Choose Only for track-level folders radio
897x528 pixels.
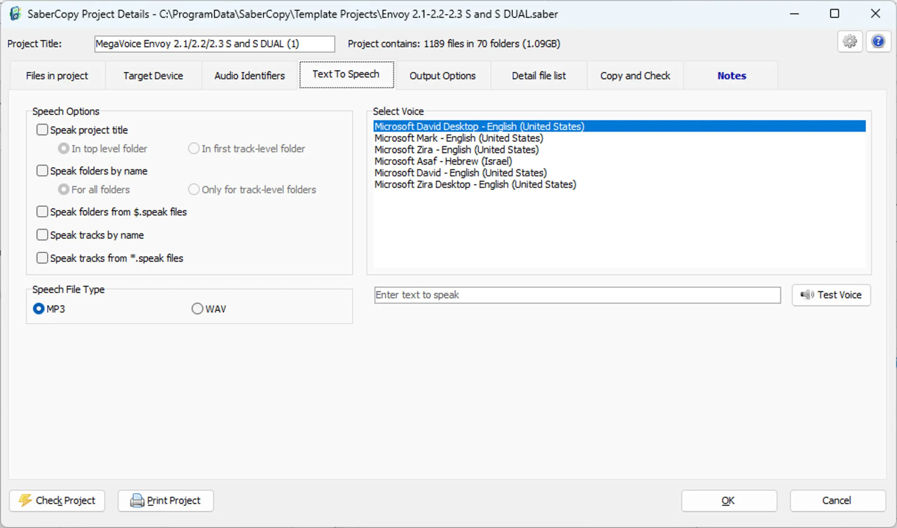[193, 189]
